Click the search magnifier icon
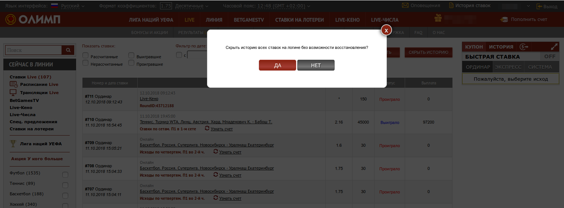564x208 pixels. 68,50
